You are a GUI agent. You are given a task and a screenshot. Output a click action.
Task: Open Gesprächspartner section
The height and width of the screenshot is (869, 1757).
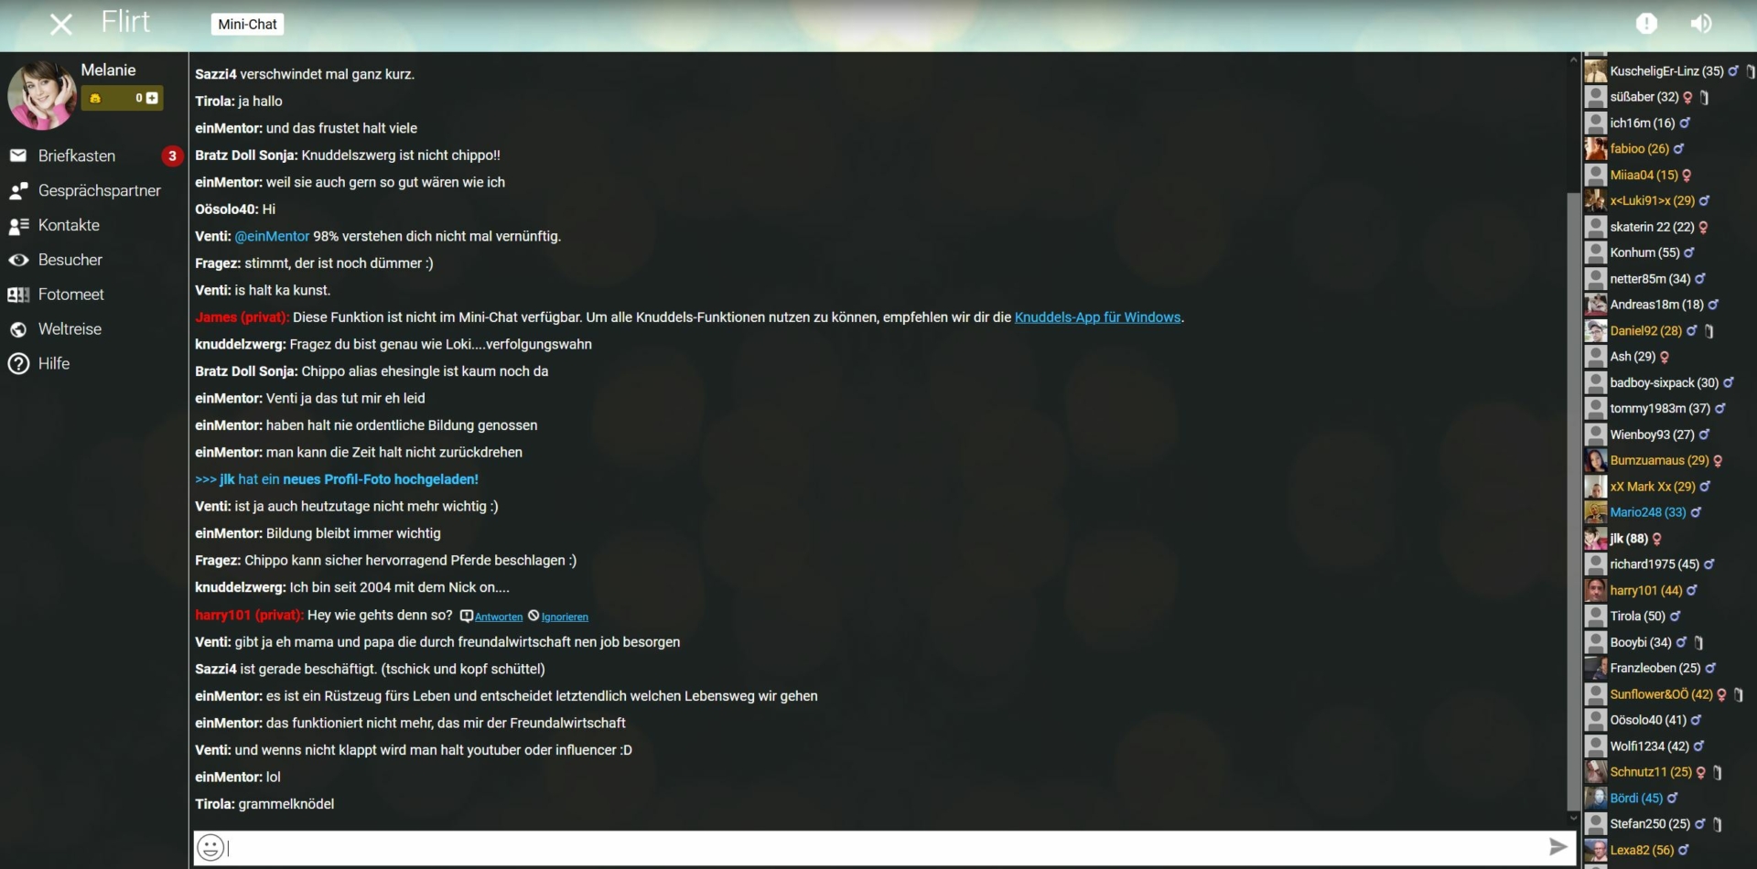tap(99, 190)
